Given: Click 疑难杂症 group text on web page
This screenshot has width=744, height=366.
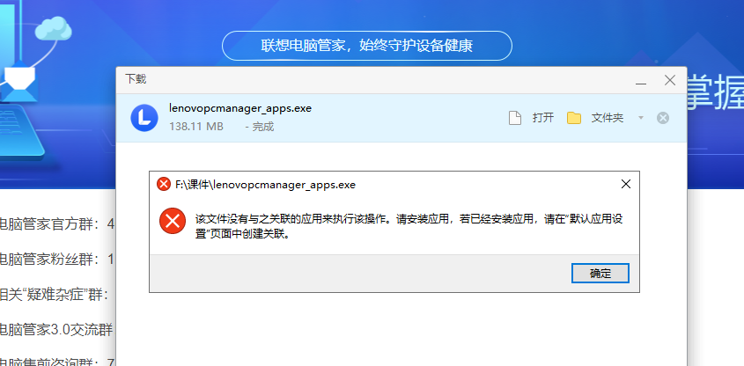Looking at the screenshot, I should 55,295.
